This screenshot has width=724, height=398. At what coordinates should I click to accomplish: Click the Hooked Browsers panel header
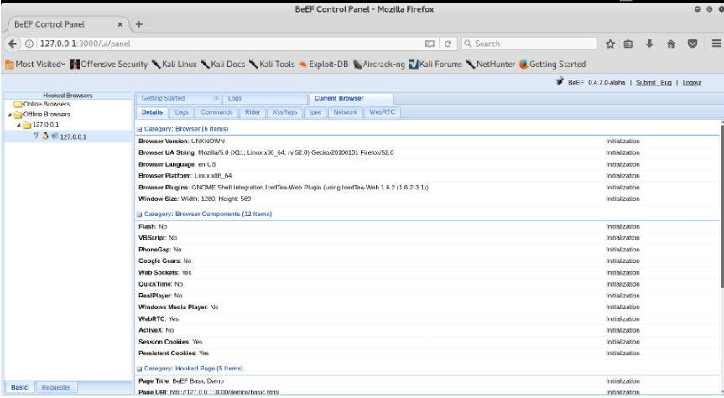(68, 96)
